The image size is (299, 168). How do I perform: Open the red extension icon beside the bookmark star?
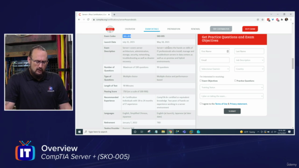(268, 20)
